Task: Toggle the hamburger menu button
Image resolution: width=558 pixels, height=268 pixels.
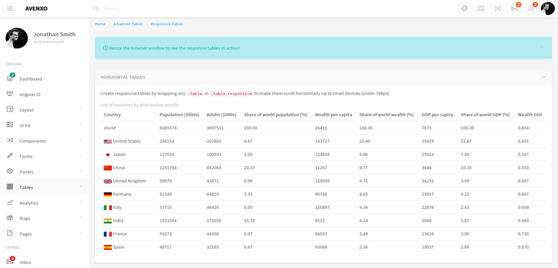Action: [x=10, y=9]
